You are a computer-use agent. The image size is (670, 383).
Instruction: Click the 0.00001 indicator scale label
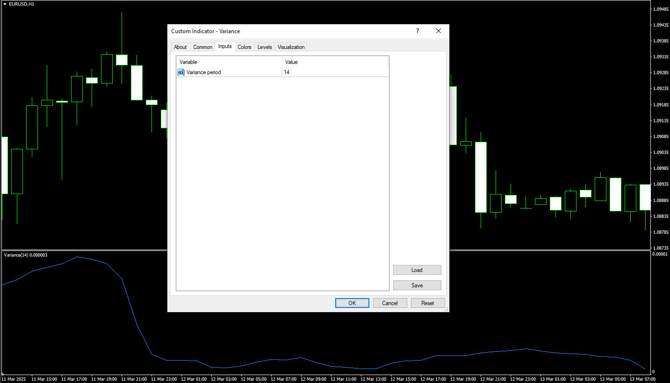(660, 254)
